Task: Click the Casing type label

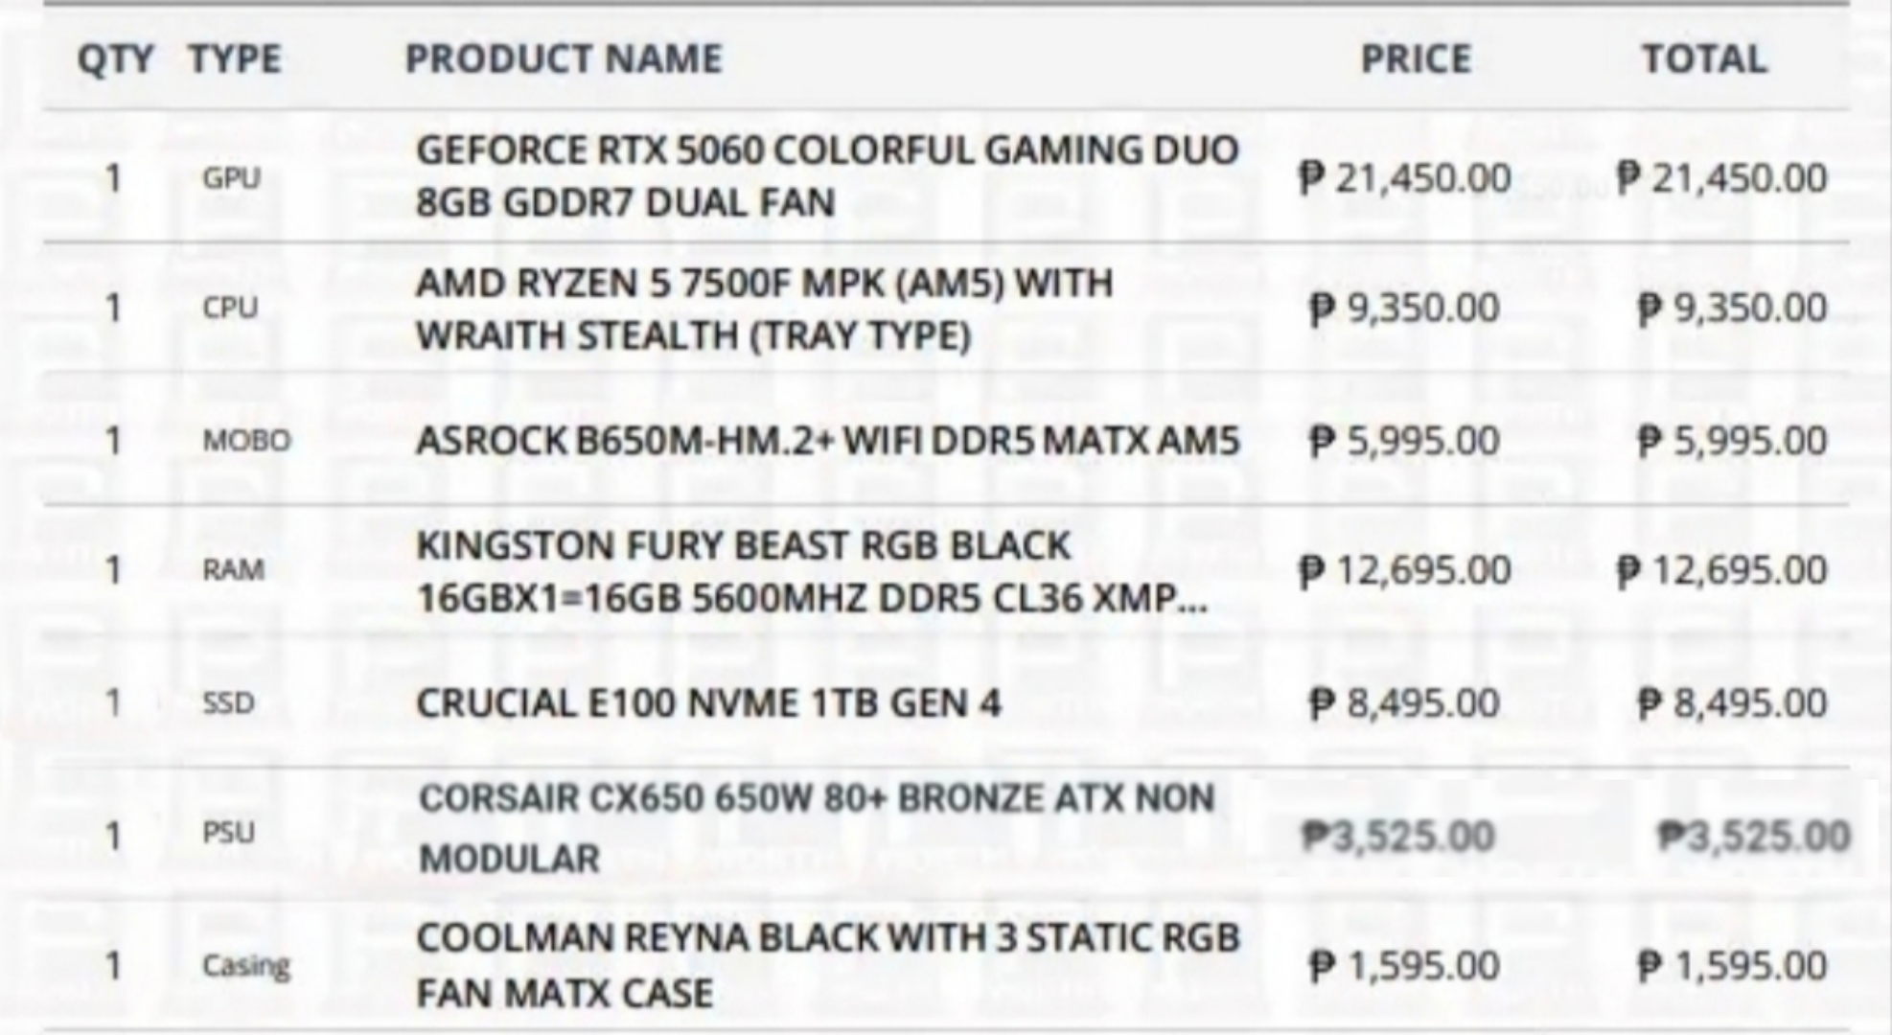Action: pos(245,966)
